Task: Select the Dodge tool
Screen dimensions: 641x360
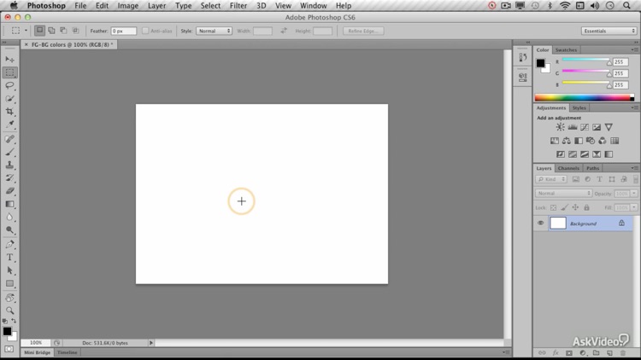Action: tap(9, 230)
